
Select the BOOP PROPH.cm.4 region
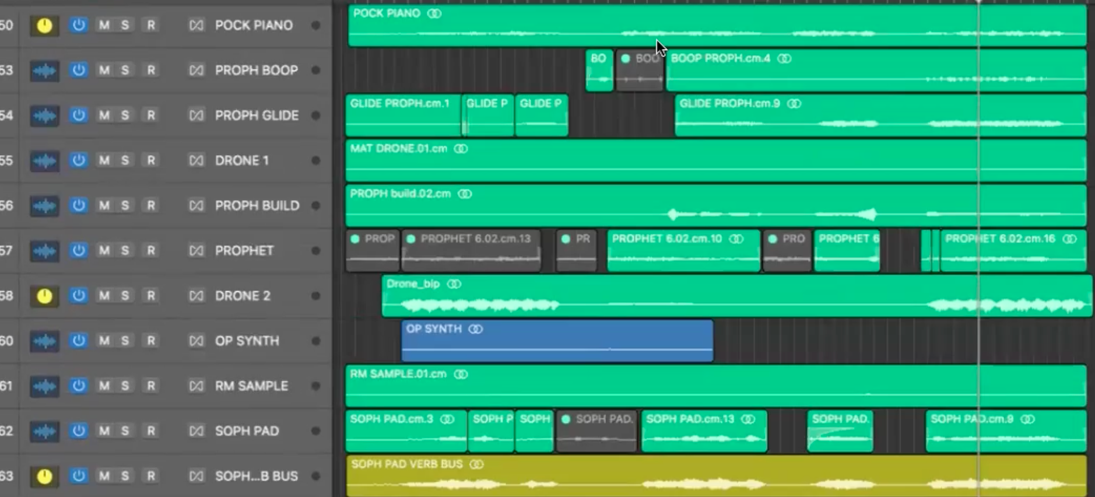tap(876, 71)
